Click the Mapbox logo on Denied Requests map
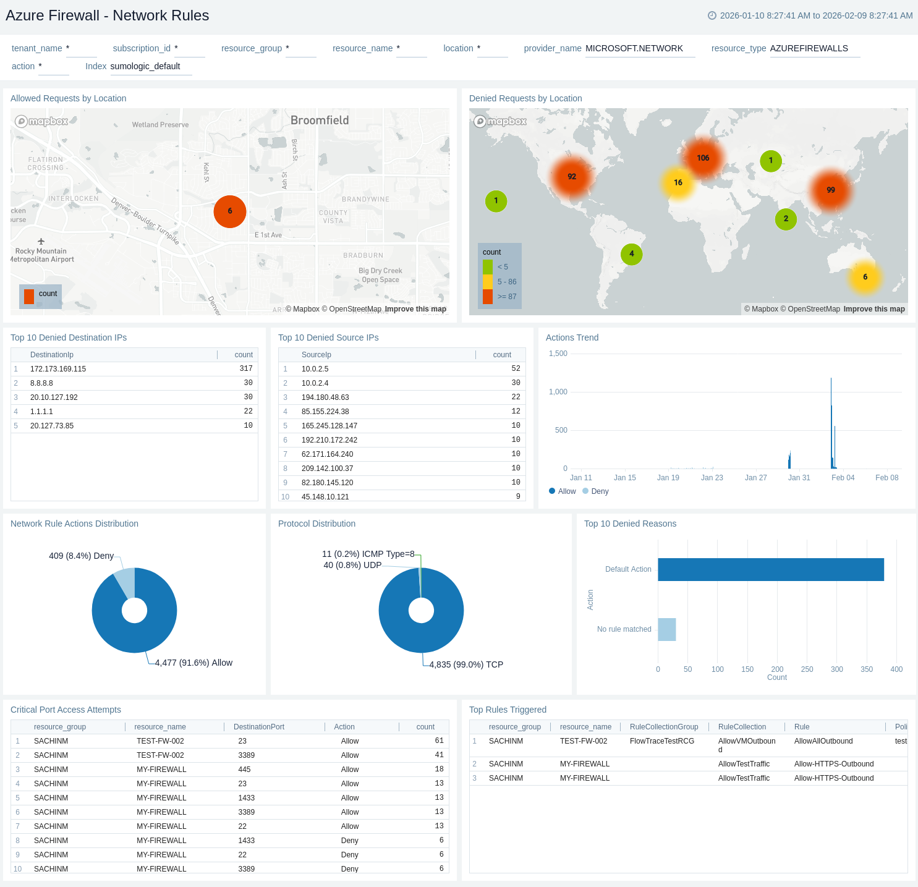 (x=500, y=121)
